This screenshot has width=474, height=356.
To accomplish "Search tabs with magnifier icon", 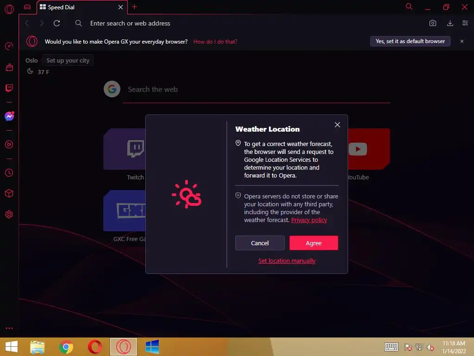I will [409, 6].
